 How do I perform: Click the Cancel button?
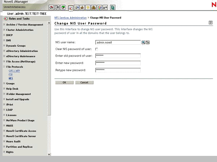(x=84, y=82)
